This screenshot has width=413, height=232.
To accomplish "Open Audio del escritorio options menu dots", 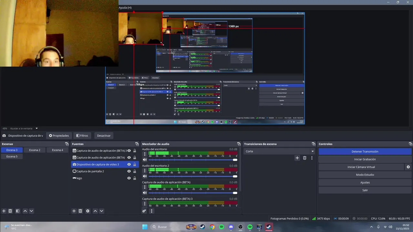I will click(145, 154).
